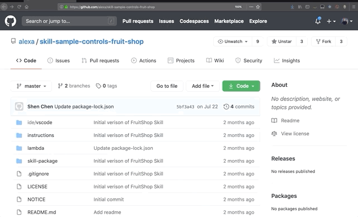The width and height of the screenshot is (358, 217).
Task: Bookmark this page with the star
Action: pyautogui.click(x=258, y=7)
